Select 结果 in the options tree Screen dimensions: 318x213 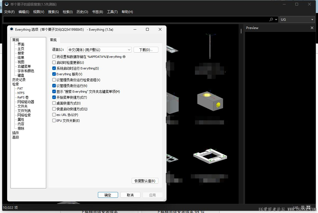pos(21,58)
